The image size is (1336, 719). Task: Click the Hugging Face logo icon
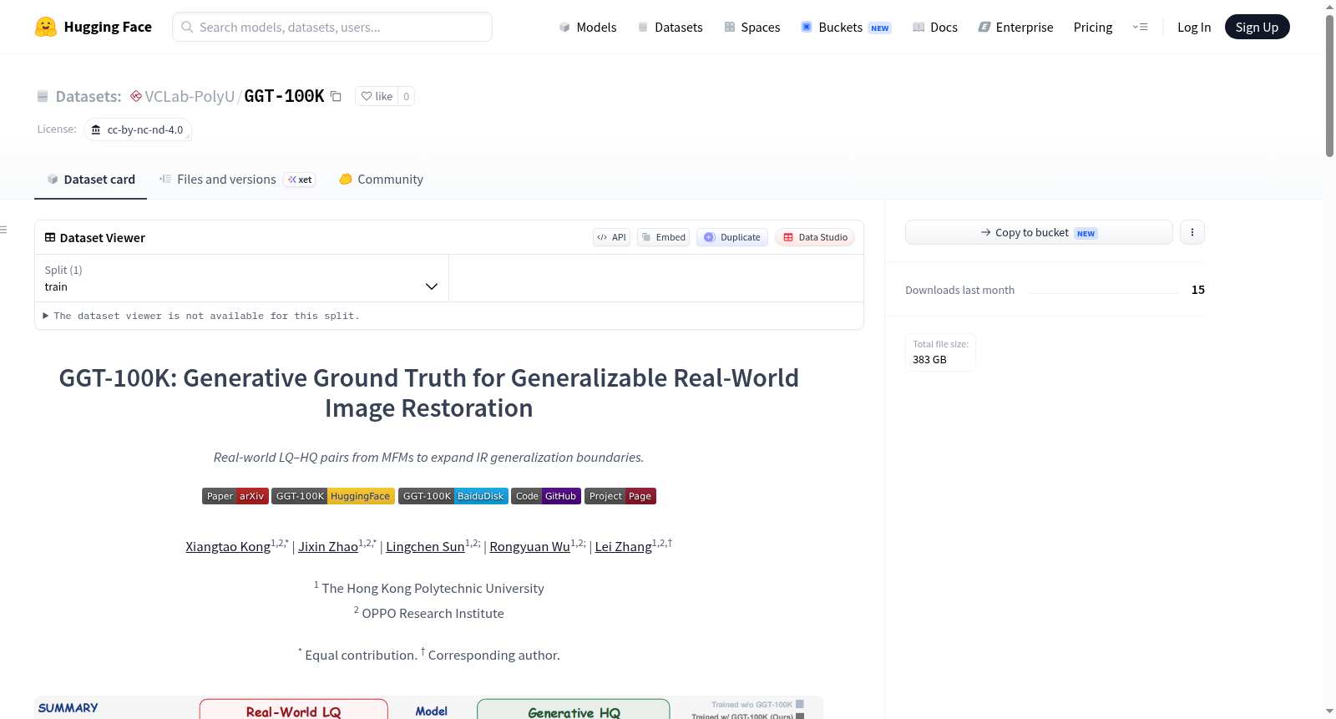(46, 27)
